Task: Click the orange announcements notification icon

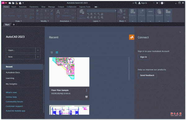Action: [132, 37]
